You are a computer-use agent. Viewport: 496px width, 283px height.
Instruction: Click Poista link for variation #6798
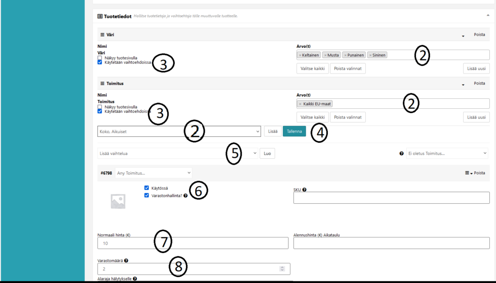(x=479, y=173)
